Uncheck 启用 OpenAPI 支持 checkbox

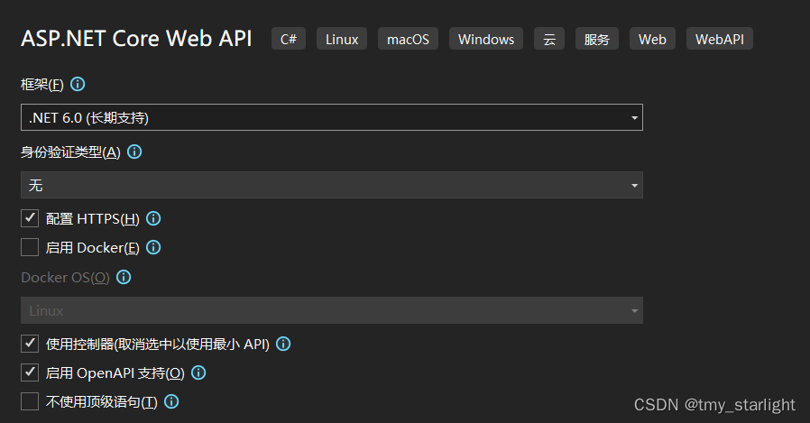coord(30,372)
